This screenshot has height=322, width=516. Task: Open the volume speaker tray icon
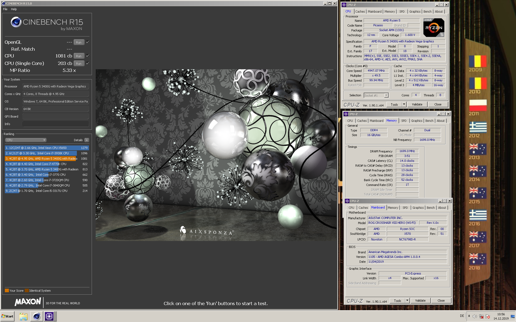coord(475,316)
